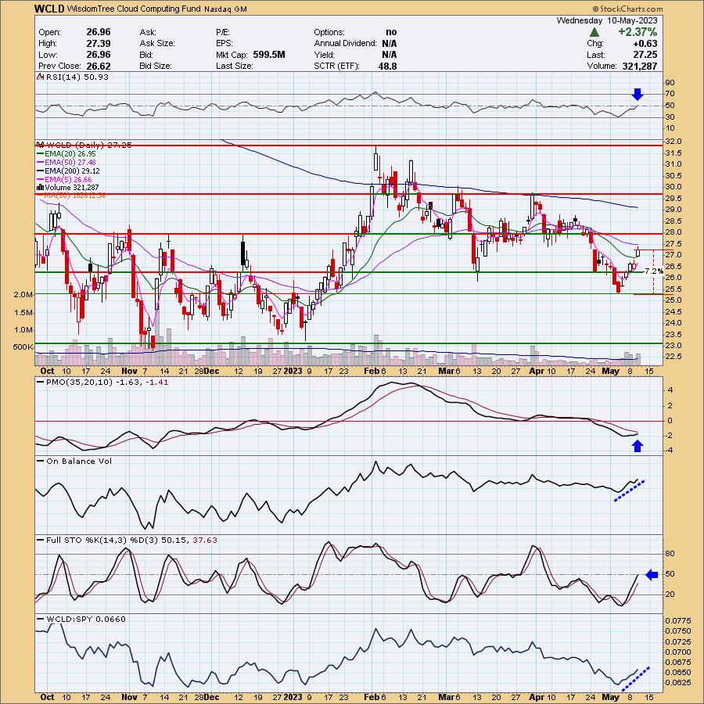
Task: Click the Wednesday 10-May-2023 date
Action: tap(606, 20)
